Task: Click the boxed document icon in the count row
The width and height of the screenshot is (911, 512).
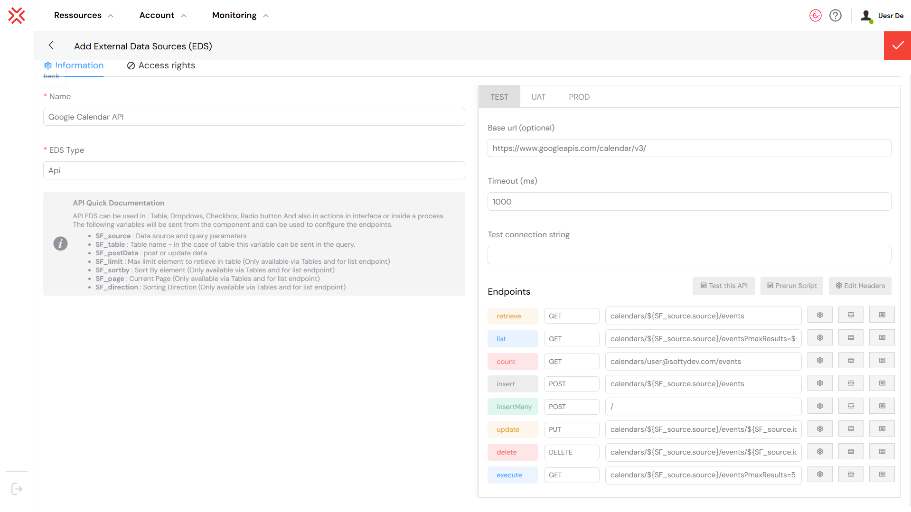Action: tap(882, 361)
